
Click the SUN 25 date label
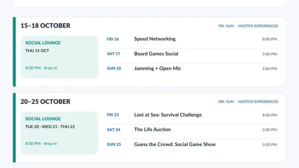(114, 144)
